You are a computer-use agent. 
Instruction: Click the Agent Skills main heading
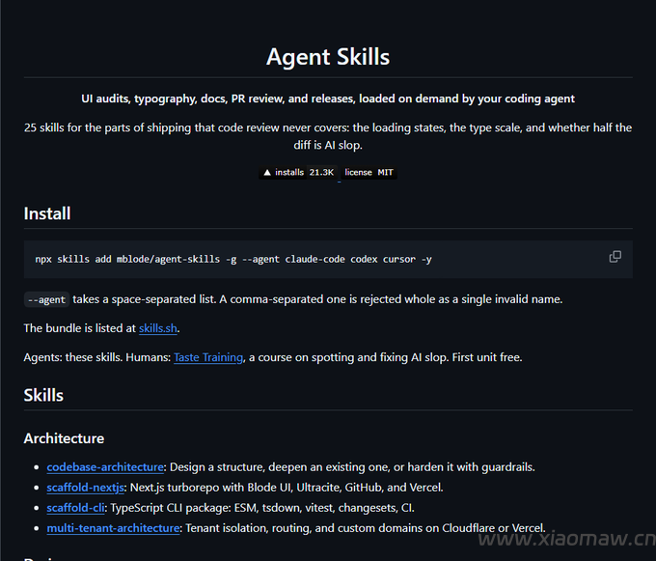pyautogui.click(x=328, y=57)
